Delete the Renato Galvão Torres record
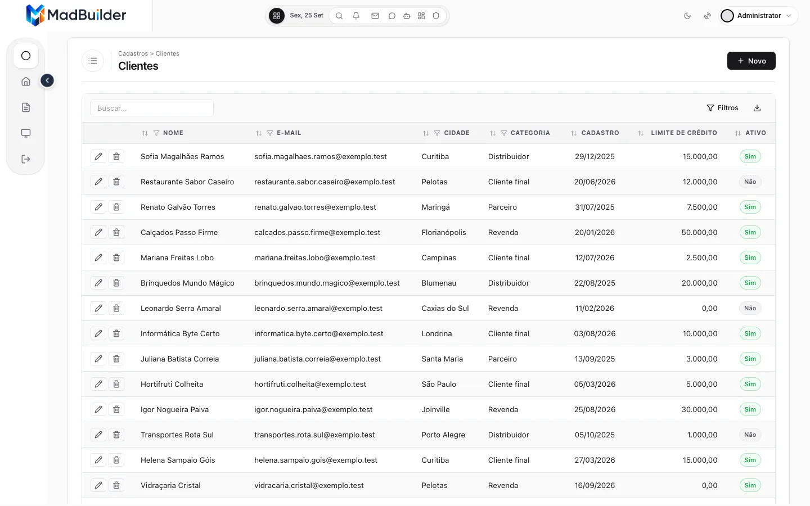This screenshot has height=506, width=810. click(116, 207)
